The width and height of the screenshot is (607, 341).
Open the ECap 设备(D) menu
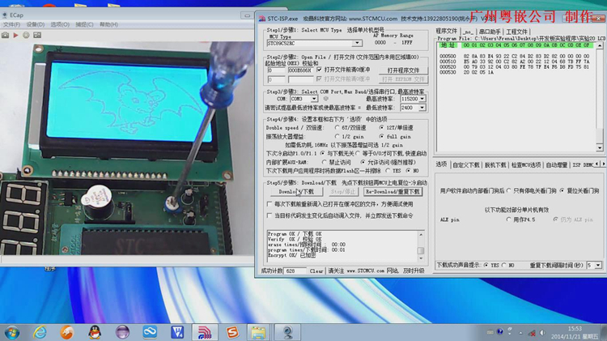[36, 24]
